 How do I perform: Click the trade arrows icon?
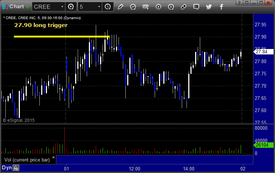pyautogui.click(x=184, y=7)
